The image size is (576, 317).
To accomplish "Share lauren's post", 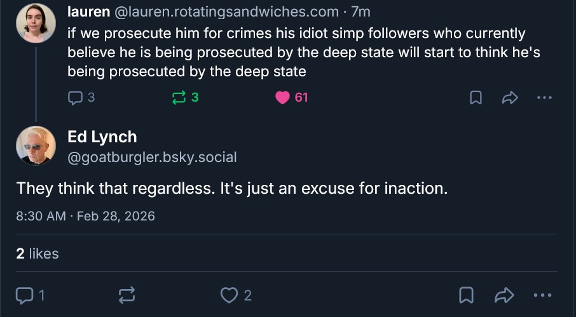I will [x=510, y=98].
